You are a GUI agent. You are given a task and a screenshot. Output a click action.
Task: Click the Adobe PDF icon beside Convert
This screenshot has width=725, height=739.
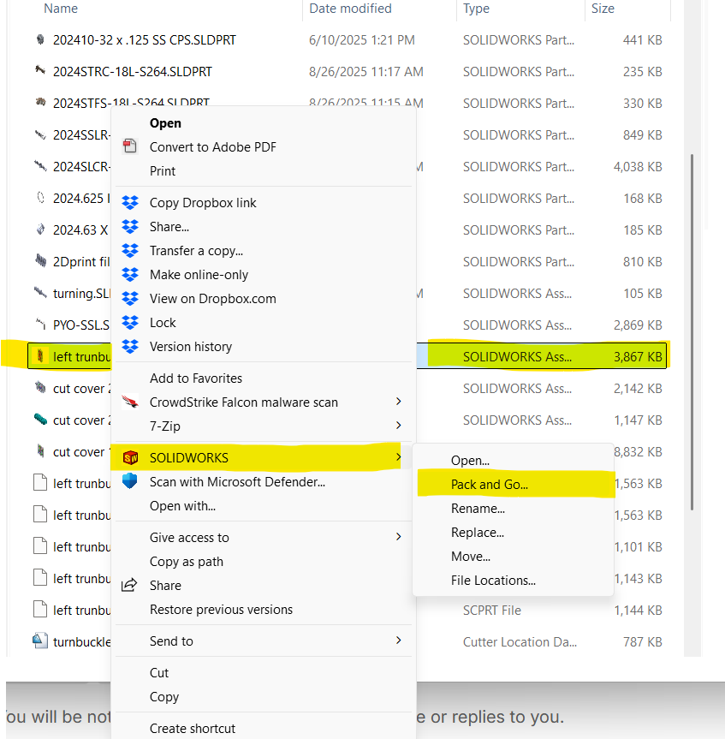pos(130,147)
